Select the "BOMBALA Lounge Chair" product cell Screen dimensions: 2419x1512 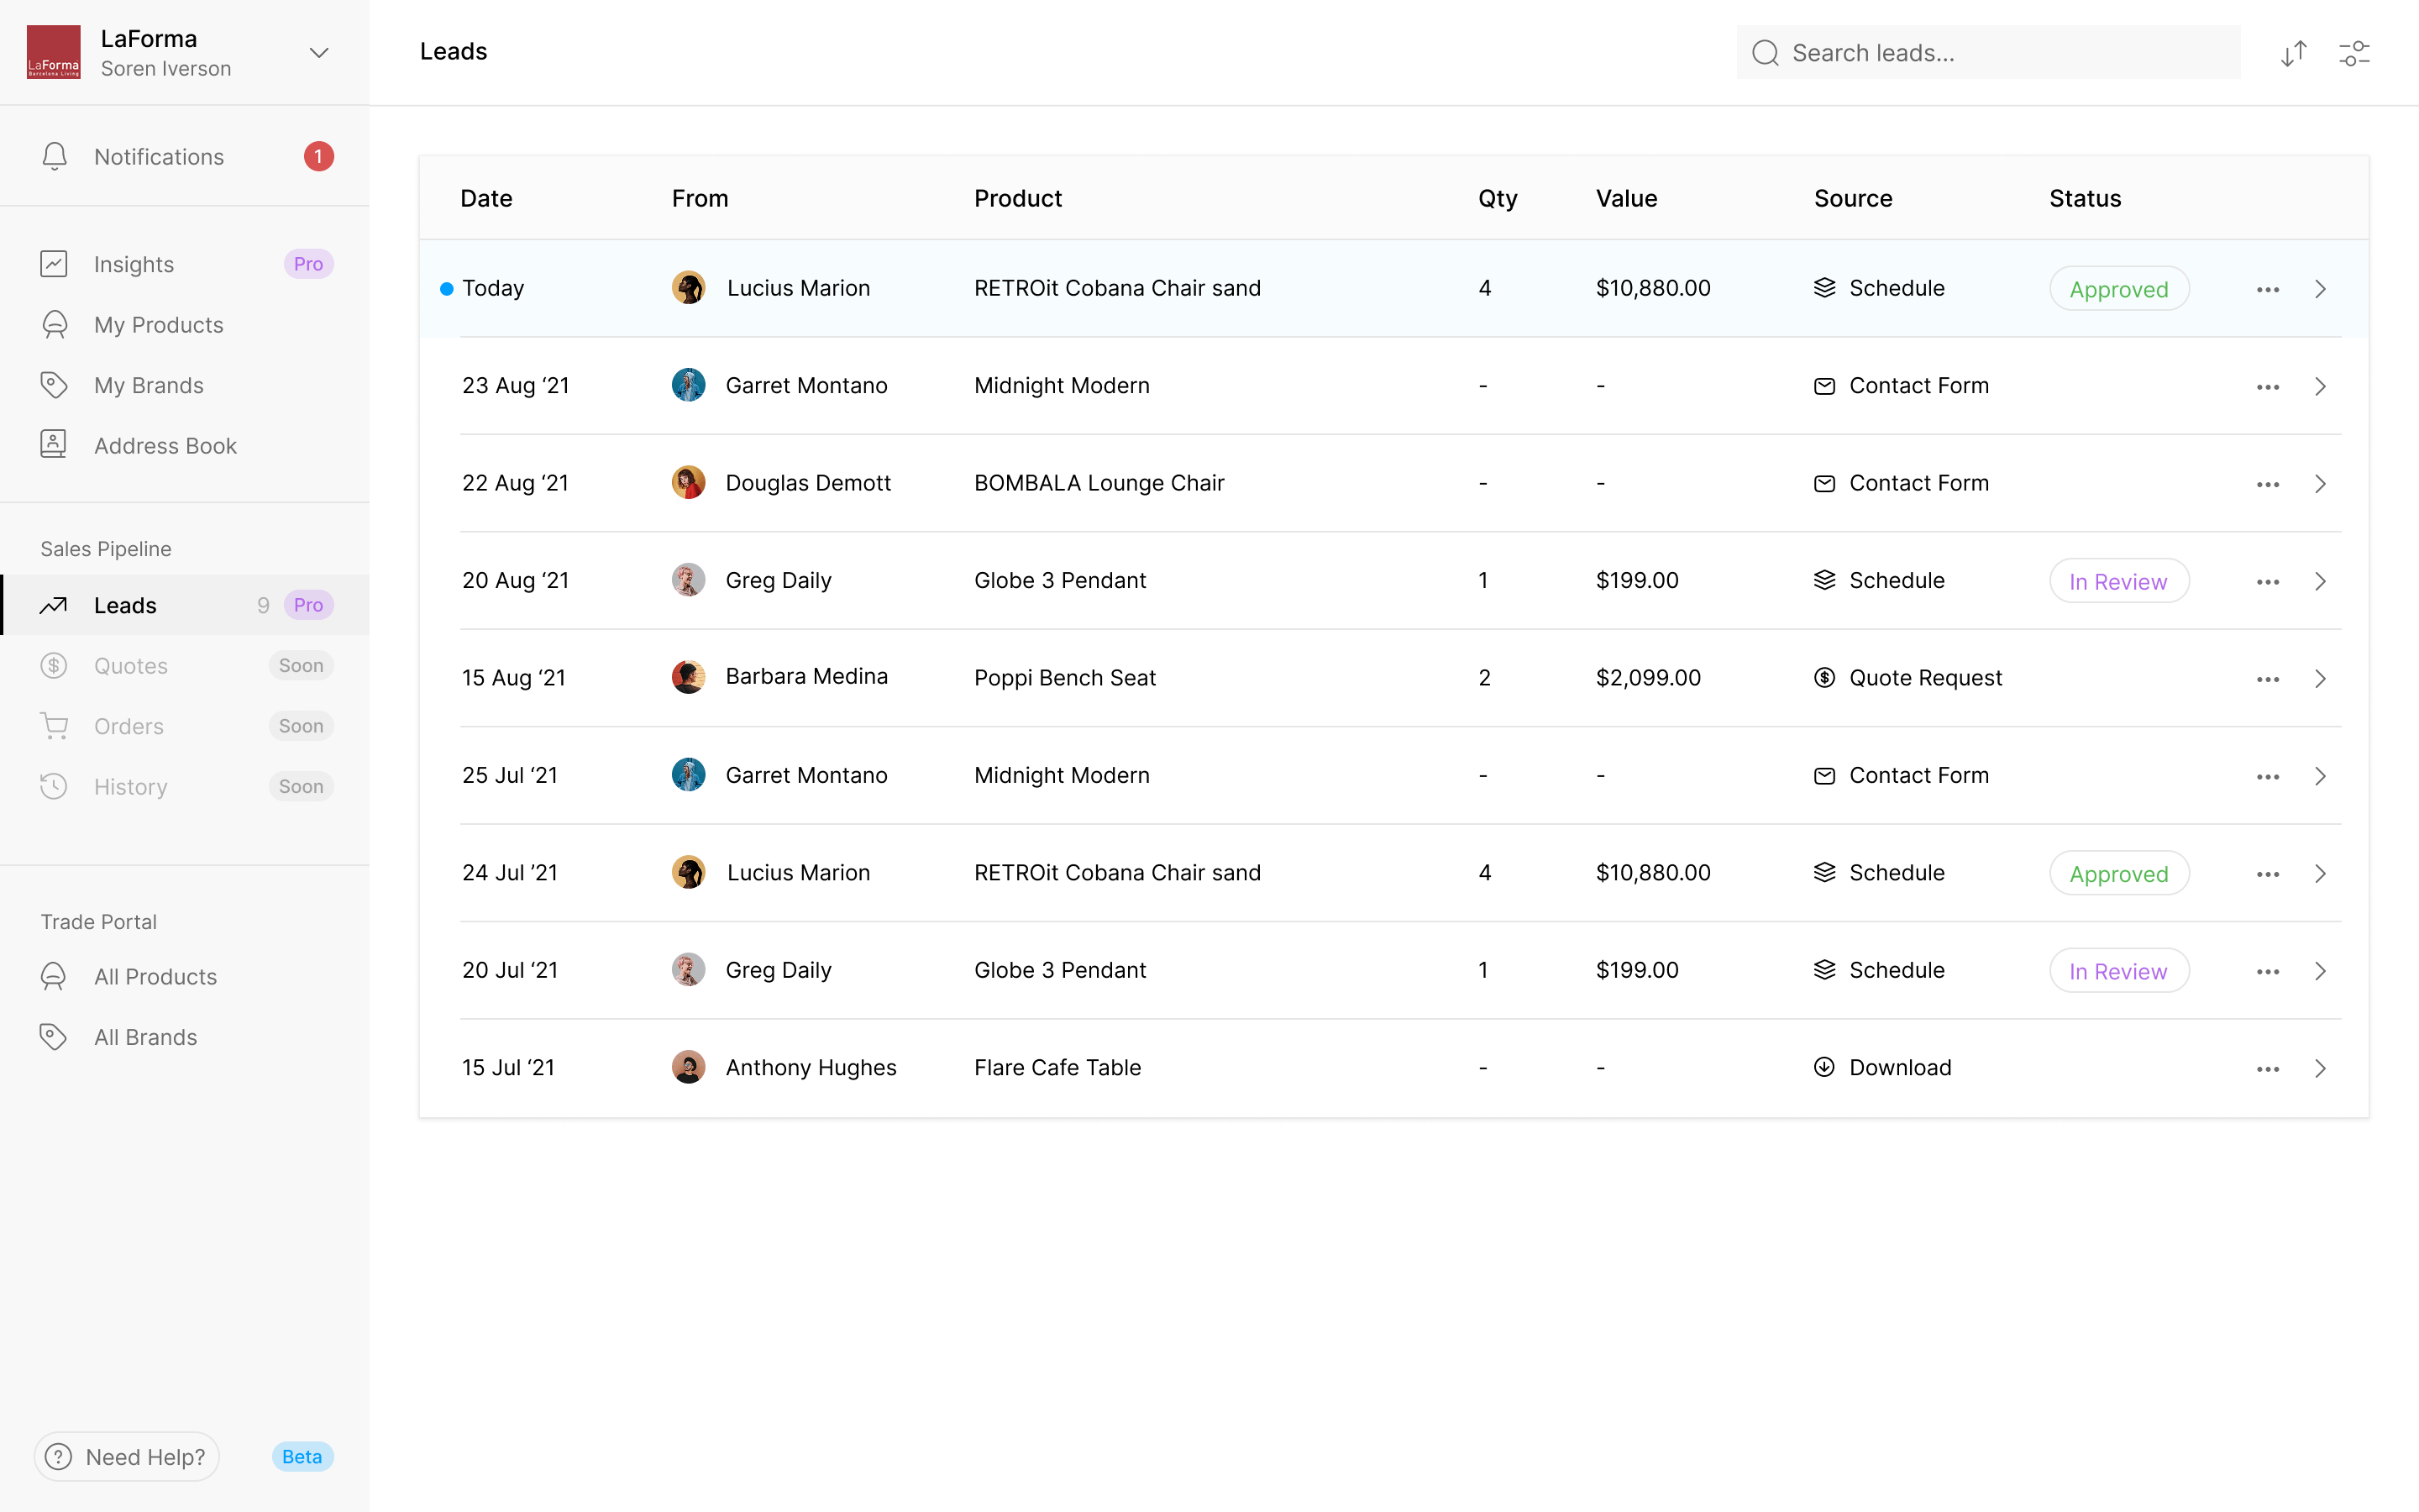pos(1099,483)
